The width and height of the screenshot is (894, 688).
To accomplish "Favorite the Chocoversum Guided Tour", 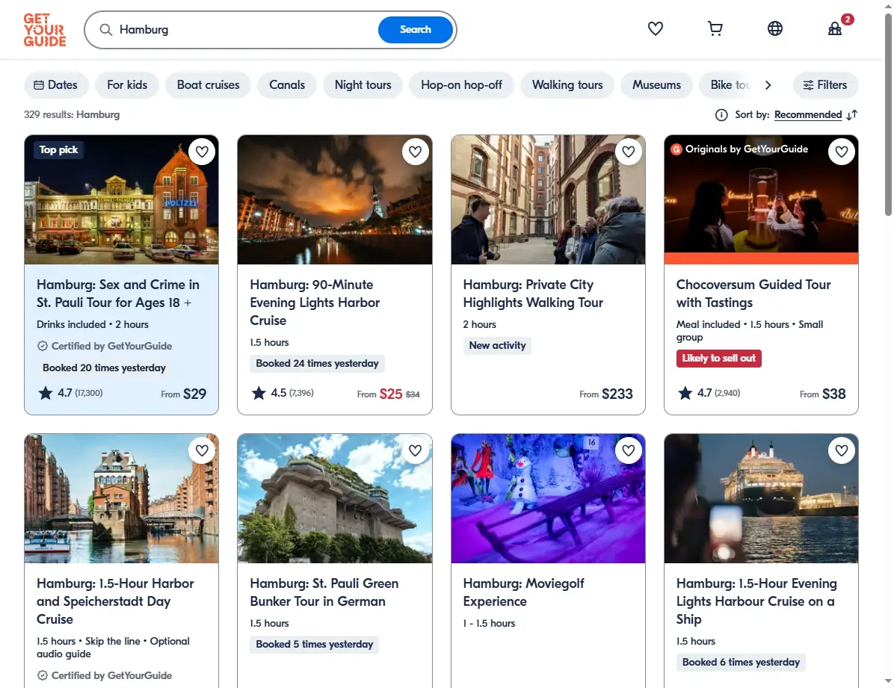I will [x=842, y=152].
